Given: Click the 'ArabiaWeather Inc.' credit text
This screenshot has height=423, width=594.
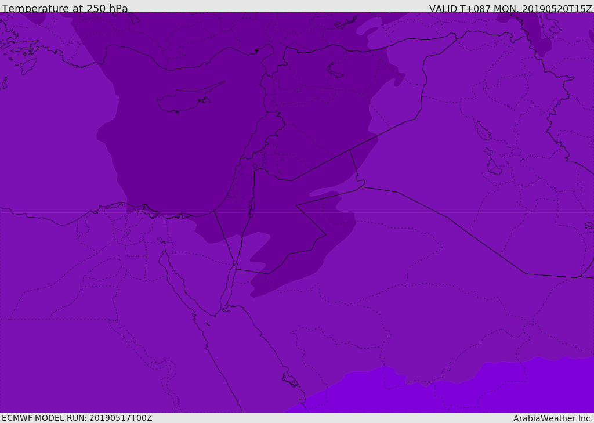Looking at the screenshot, I should (x=553, y=418).
